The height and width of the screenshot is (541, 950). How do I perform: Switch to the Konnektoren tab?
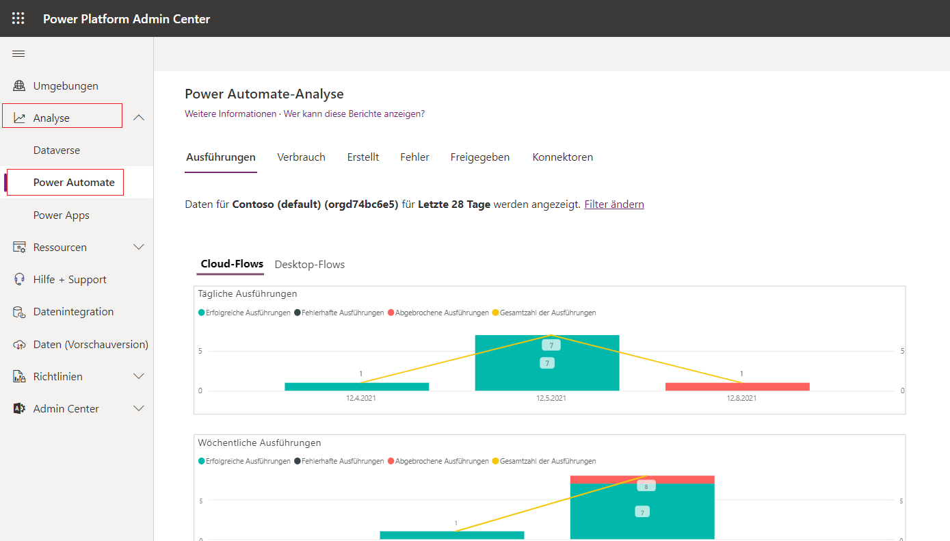coord(563,157)
